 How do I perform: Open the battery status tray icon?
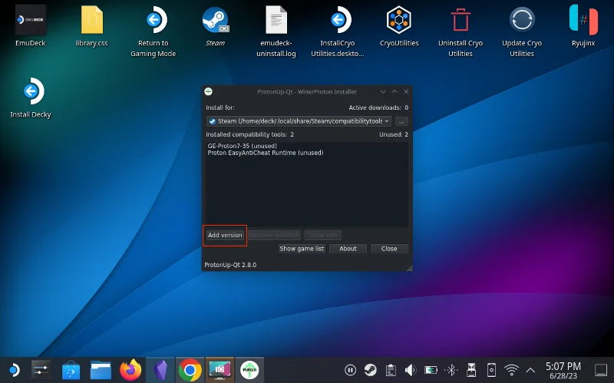(x=431, y=370)
